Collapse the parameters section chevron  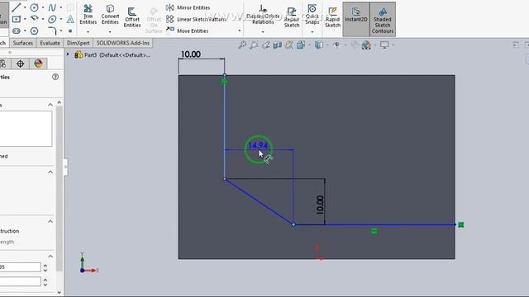click(50, 257)
